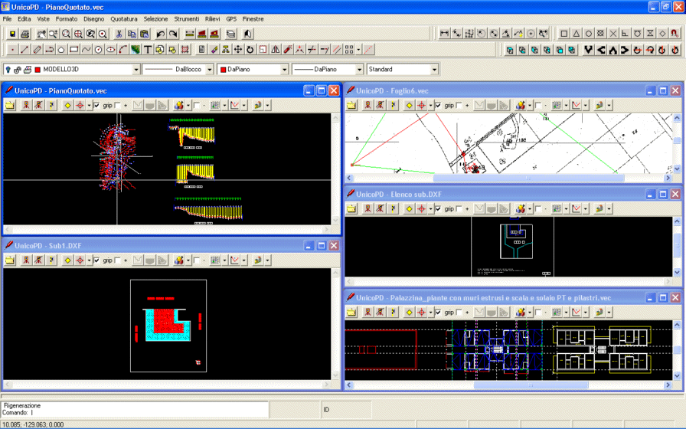The image size is (686, 429).
Task: Toggle unchecked box after grip in Foglio6.vec
Action: point(459,105)
